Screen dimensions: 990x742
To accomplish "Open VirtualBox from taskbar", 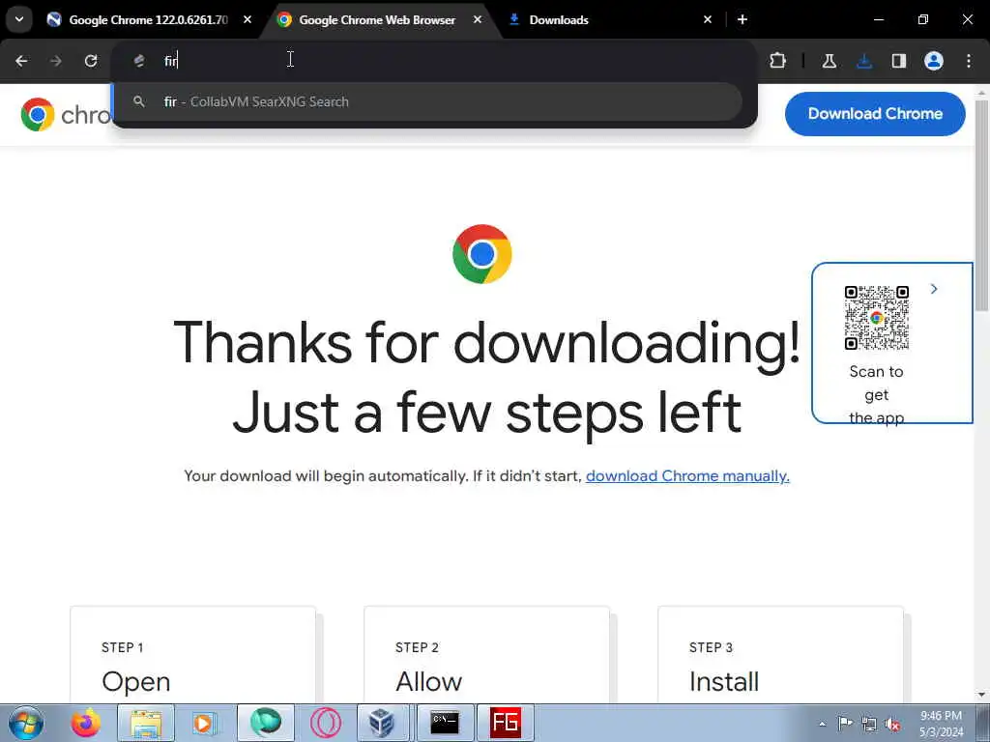I will pyautogui.click(x=382, y=723).
